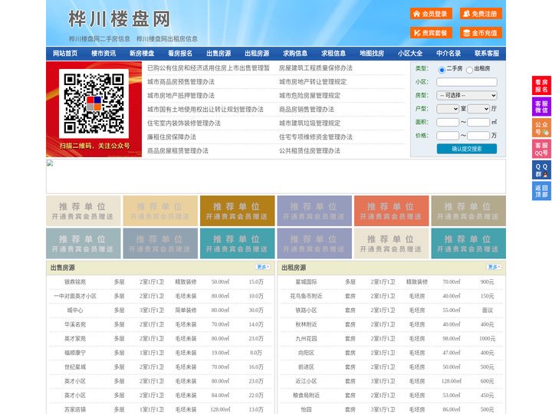
Task: Open the 贵宾套餐 VIP package button
Action: 431,33
